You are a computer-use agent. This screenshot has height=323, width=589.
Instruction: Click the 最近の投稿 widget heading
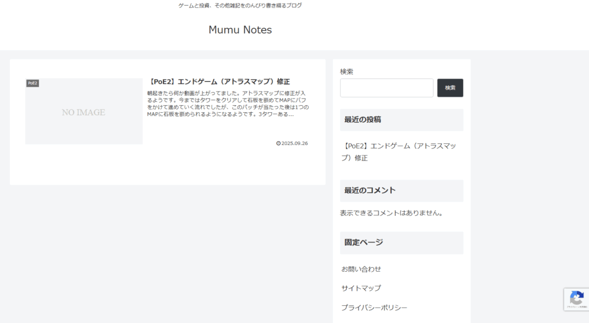[x=362, y=120]
